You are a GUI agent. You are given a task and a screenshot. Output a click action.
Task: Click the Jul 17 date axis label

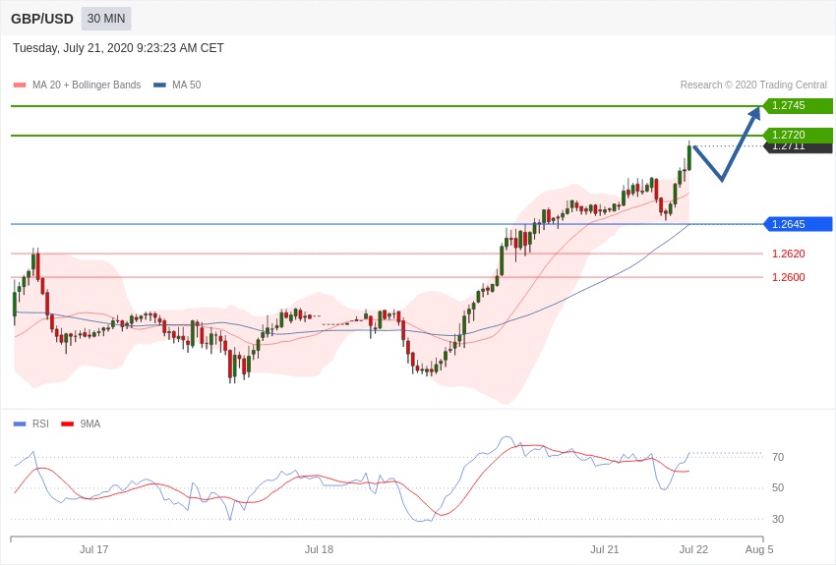(x=94, y=549)
